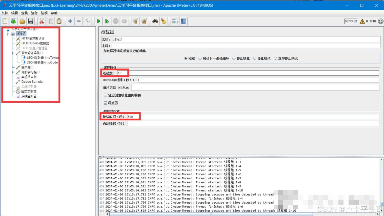384x216 pixels.
Task: Create a new test plan with the New icon
Action: (5, 21)
